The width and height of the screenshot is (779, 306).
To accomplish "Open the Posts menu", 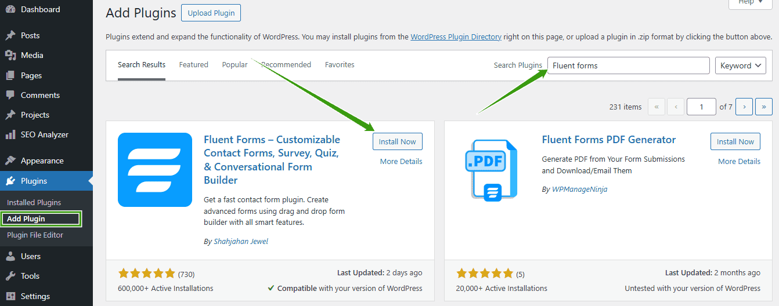I will [30, 35].
